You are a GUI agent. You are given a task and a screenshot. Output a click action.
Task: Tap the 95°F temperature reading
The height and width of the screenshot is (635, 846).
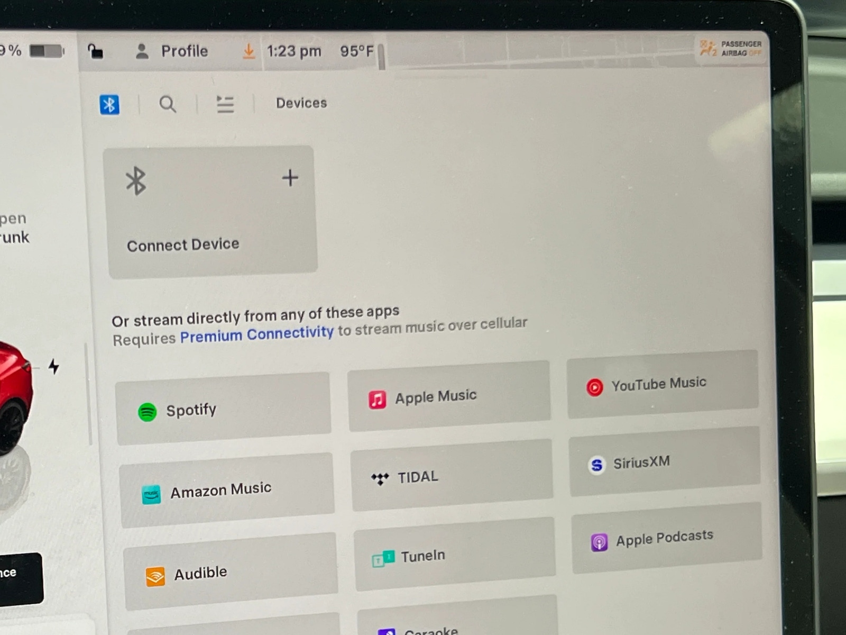click(x=357, y=51)
